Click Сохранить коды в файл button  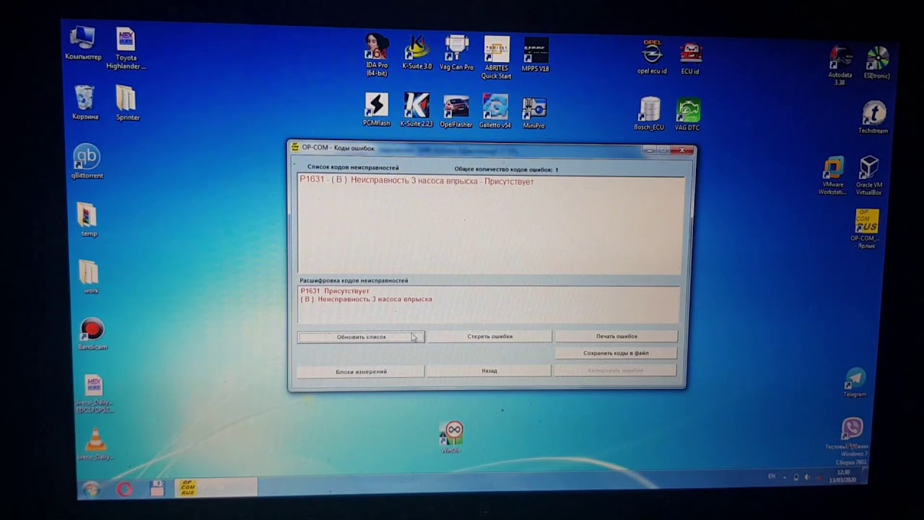616,353
